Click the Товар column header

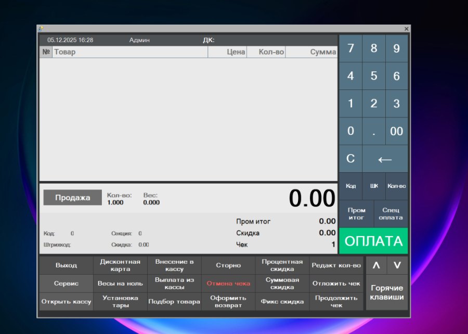point(130,52)
